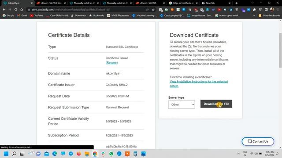Image resolution: width=282 pixels, height=158 pixels.
Task: Open the Other bookmarks folder
Action: pos(269,16)
